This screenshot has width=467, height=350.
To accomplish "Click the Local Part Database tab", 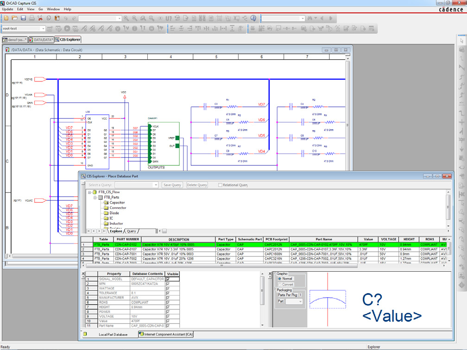I will (x=110, y=335).
